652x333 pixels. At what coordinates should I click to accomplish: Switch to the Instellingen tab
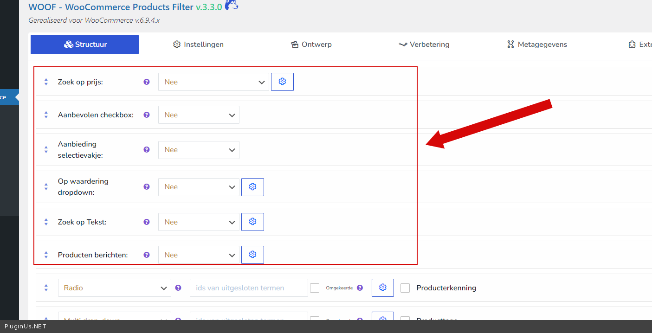pyautogui.click(x=198, y=45)
